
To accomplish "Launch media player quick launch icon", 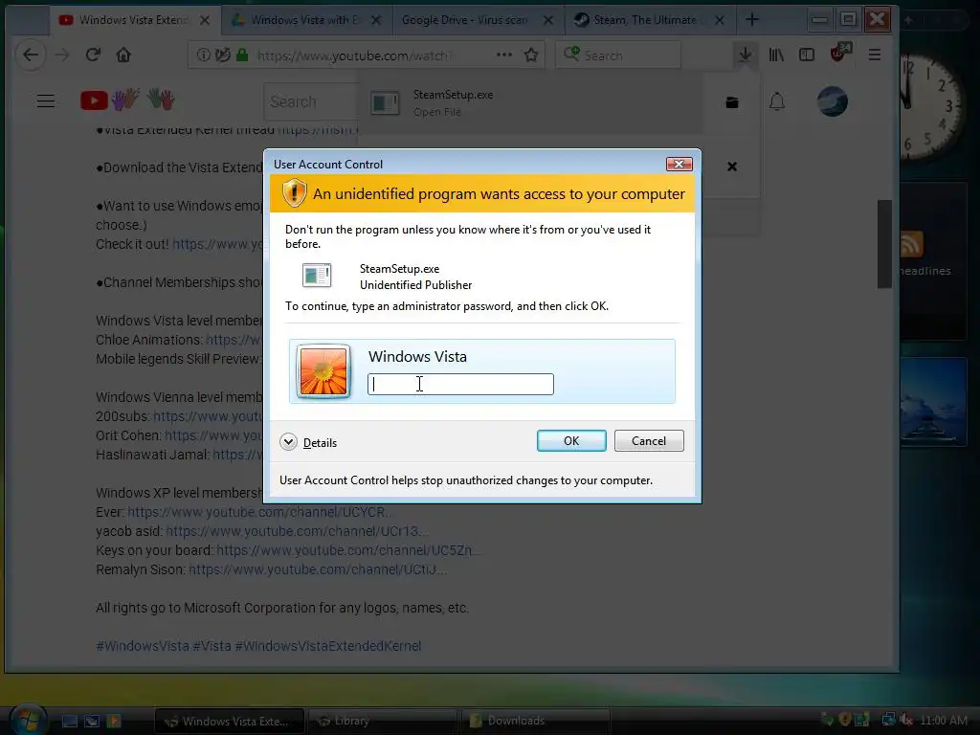I will click(x=114, y=721).
